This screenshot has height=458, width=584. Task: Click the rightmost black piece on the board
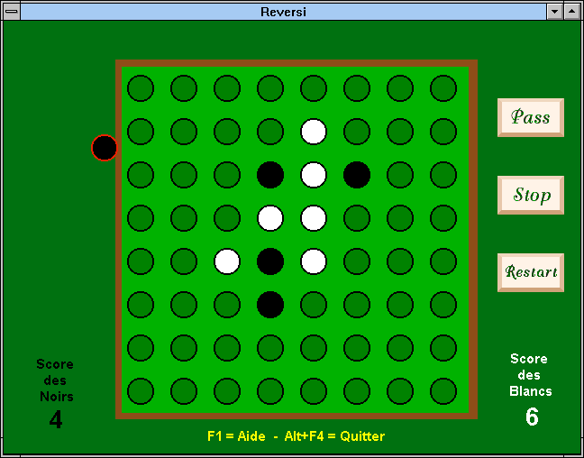[357, 175]
